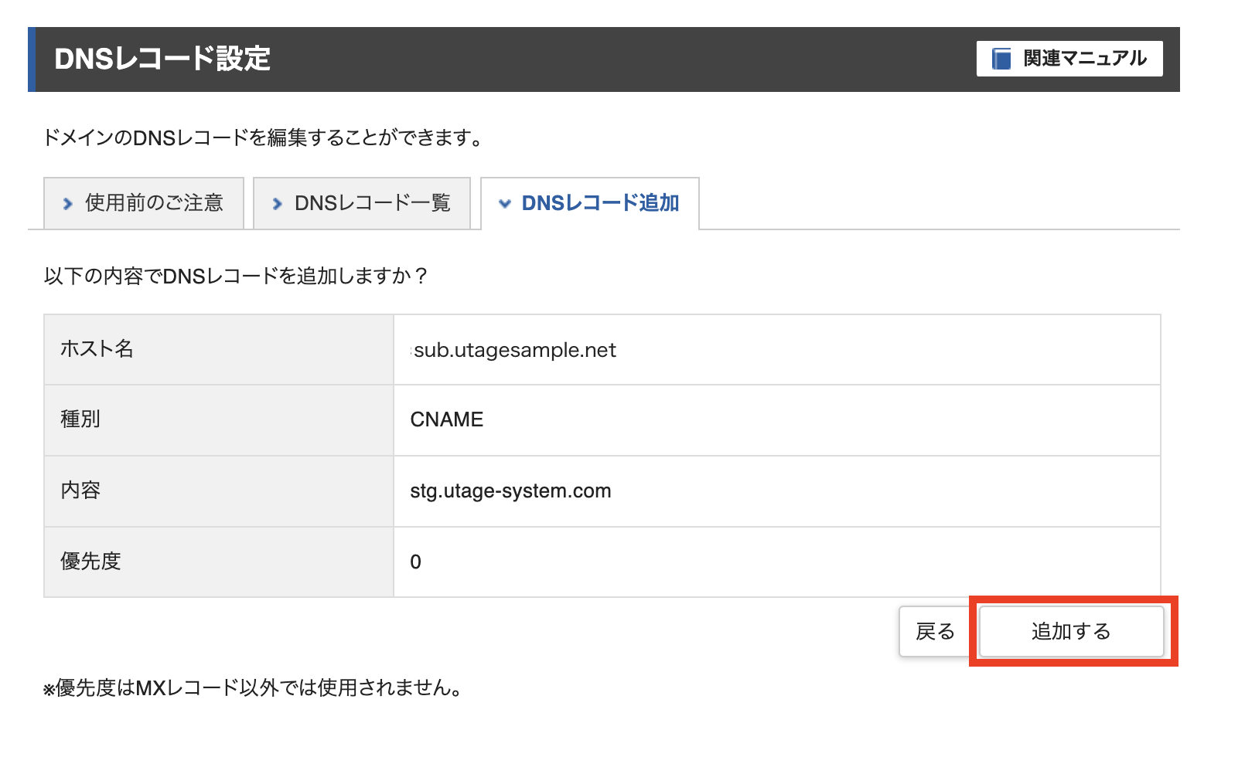Viewport: 1245px width, 757px height.
Task: Click the CNAME record type value
Action: tap(446, 419)
